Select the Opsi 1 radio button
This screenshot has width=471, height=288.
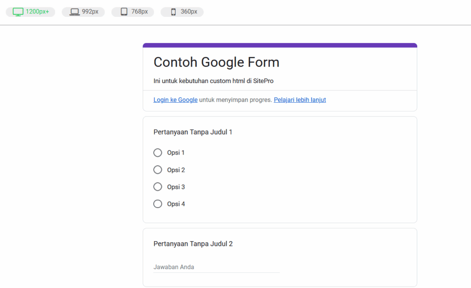click(x=157, y=152)
